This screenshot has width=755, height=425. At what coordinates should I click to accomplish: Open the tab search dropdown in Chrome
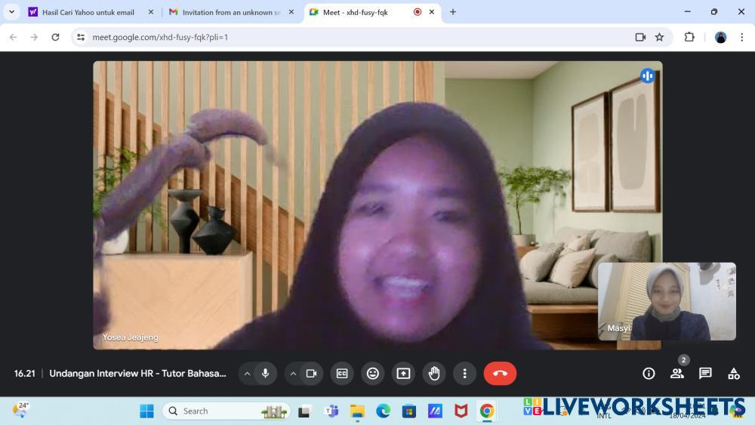[x=11, y=12]
